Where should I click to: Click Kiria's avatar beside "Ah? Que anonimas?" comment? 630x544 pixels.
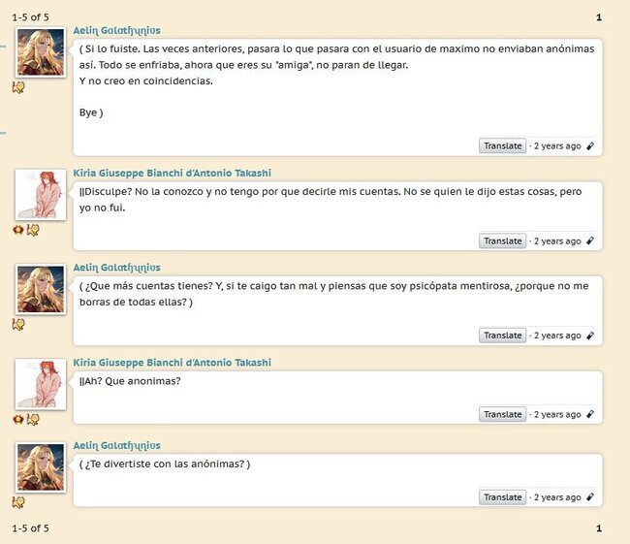click(x=40, y=384)
